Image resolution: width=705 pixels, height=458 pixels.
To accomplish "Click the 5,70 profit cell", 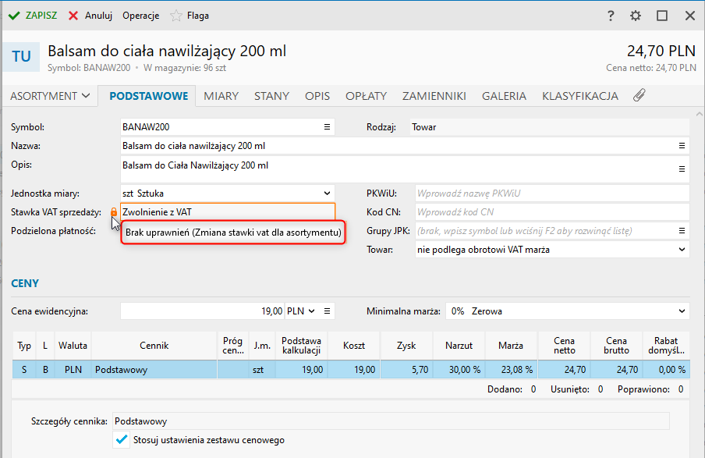I will 406,369.
